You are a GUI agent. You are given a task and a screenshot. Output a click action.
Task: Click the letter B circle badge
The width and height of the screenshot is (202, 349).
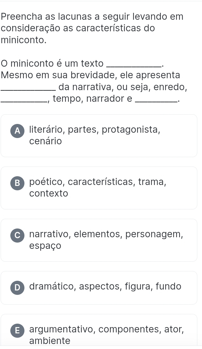16,182
